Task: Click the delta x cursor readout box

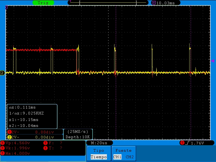Action: [x=32, y=116]
